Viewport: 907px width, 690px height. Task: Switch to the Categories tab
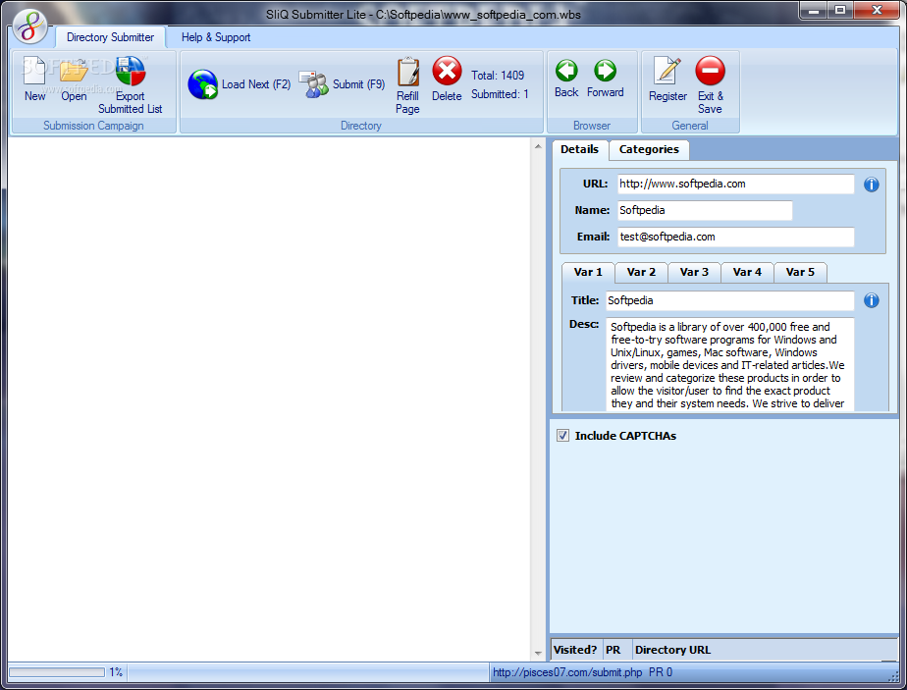[649, 149]
